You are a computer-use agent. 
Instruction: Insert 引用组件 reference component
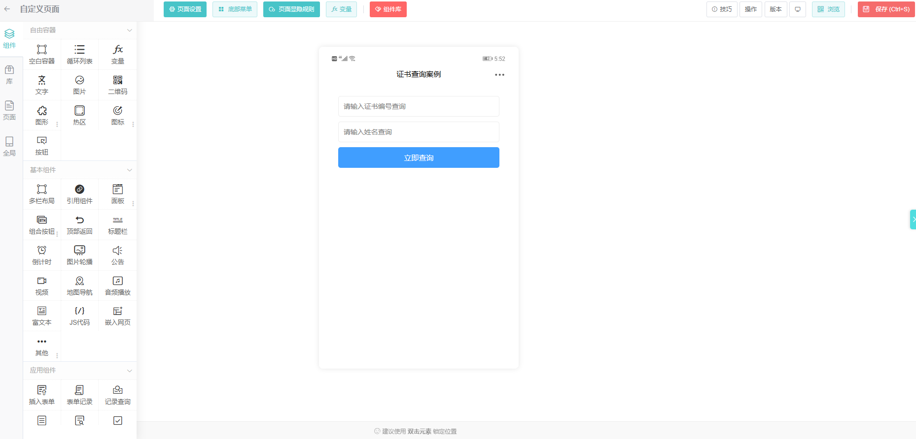79,194
